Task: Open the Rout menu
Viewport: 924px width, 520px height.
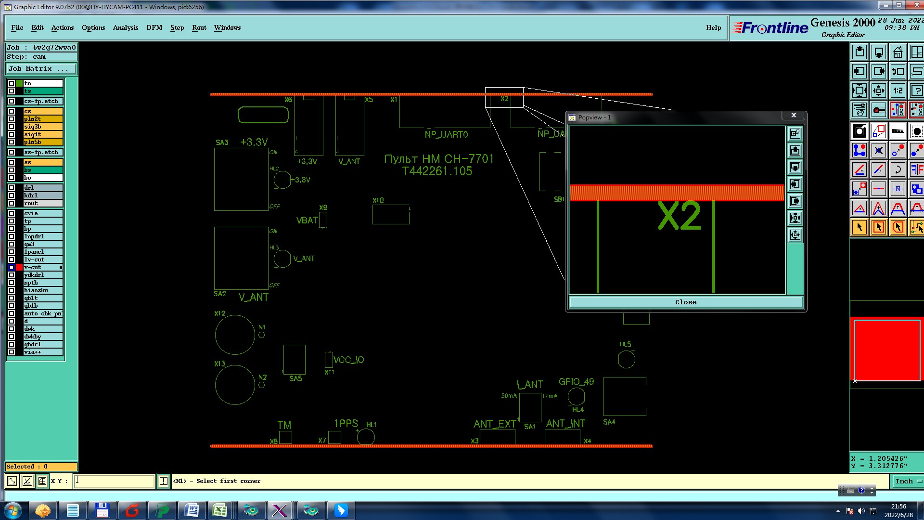Action: tap(199, 28)
